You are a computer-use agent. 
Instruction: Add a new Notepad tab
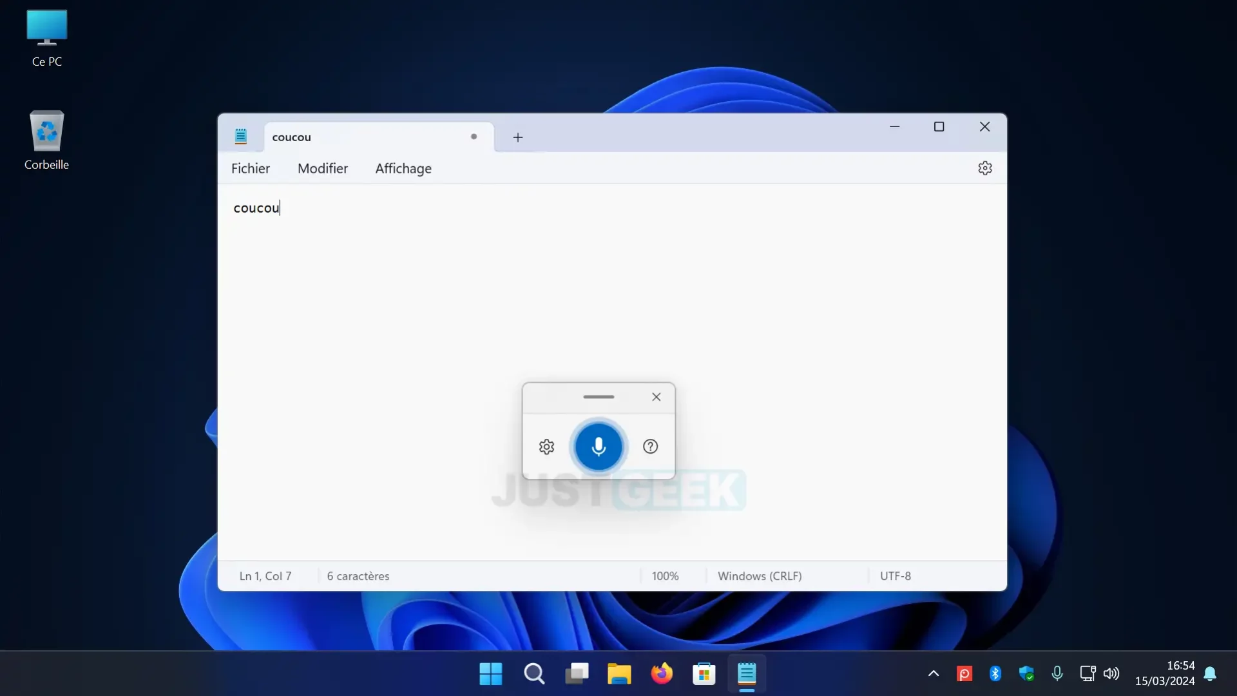[517, 137]
